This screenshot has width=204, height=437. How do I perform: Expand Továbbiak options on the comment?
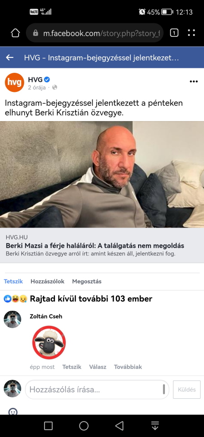pyautogui.click(x=128, y=367)
